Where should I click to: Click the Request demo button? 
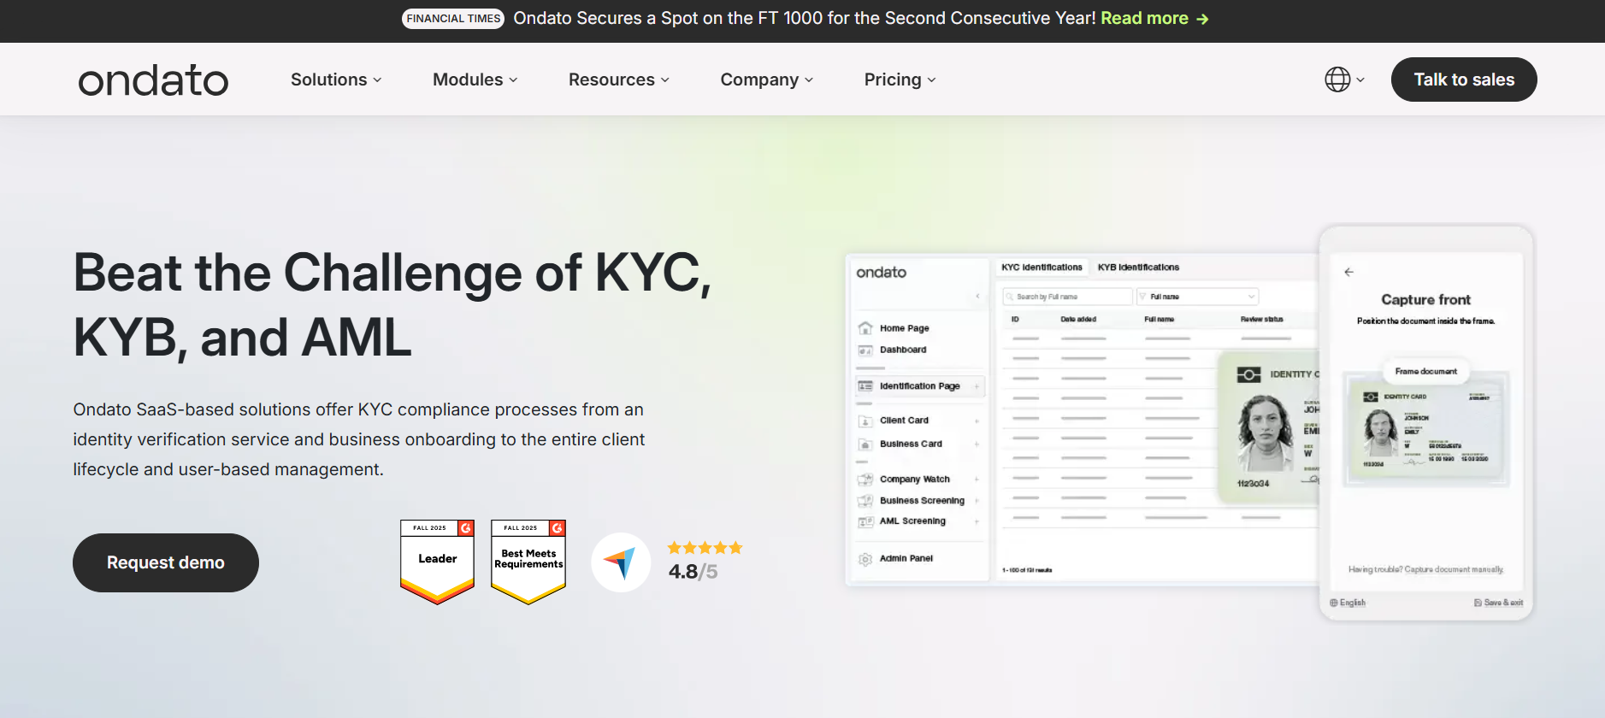click(166, 562)
